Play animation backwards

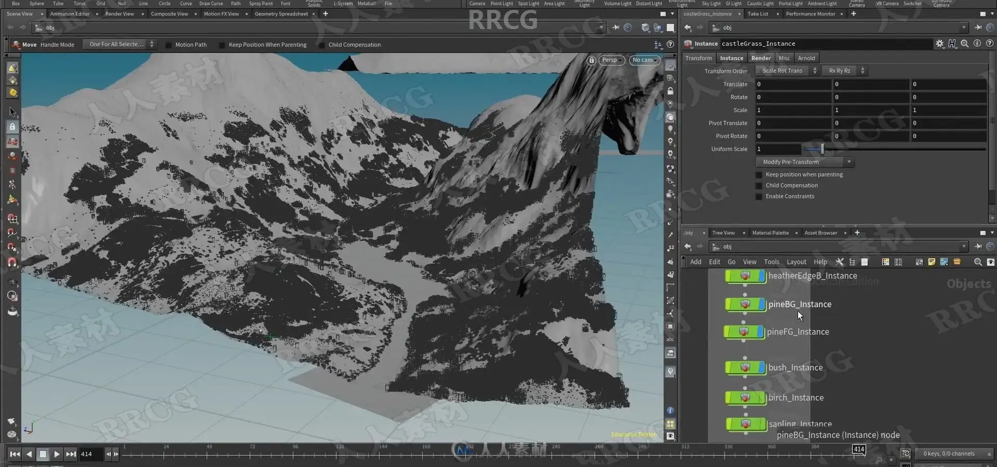click(x=29, y=454)
